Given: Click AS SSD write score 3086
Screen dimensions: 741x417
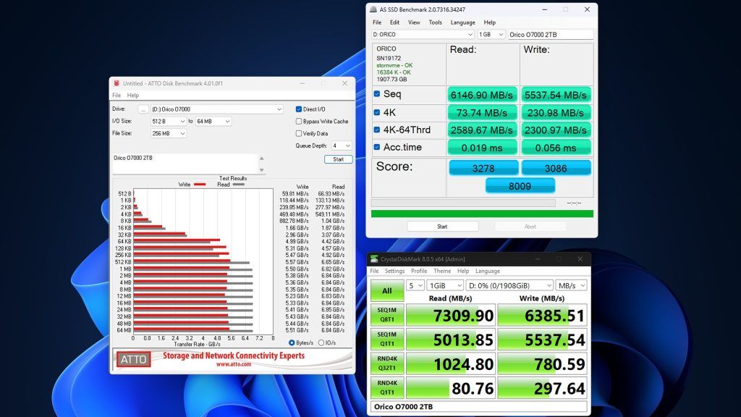Looking at the screenshot, I should (556, 168).
